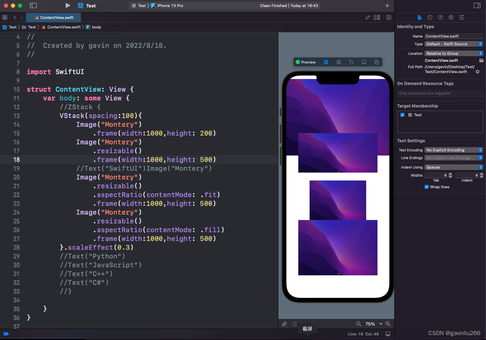Open preview device settings
This screenshot has width=486, height=340.
click(364, 62)
